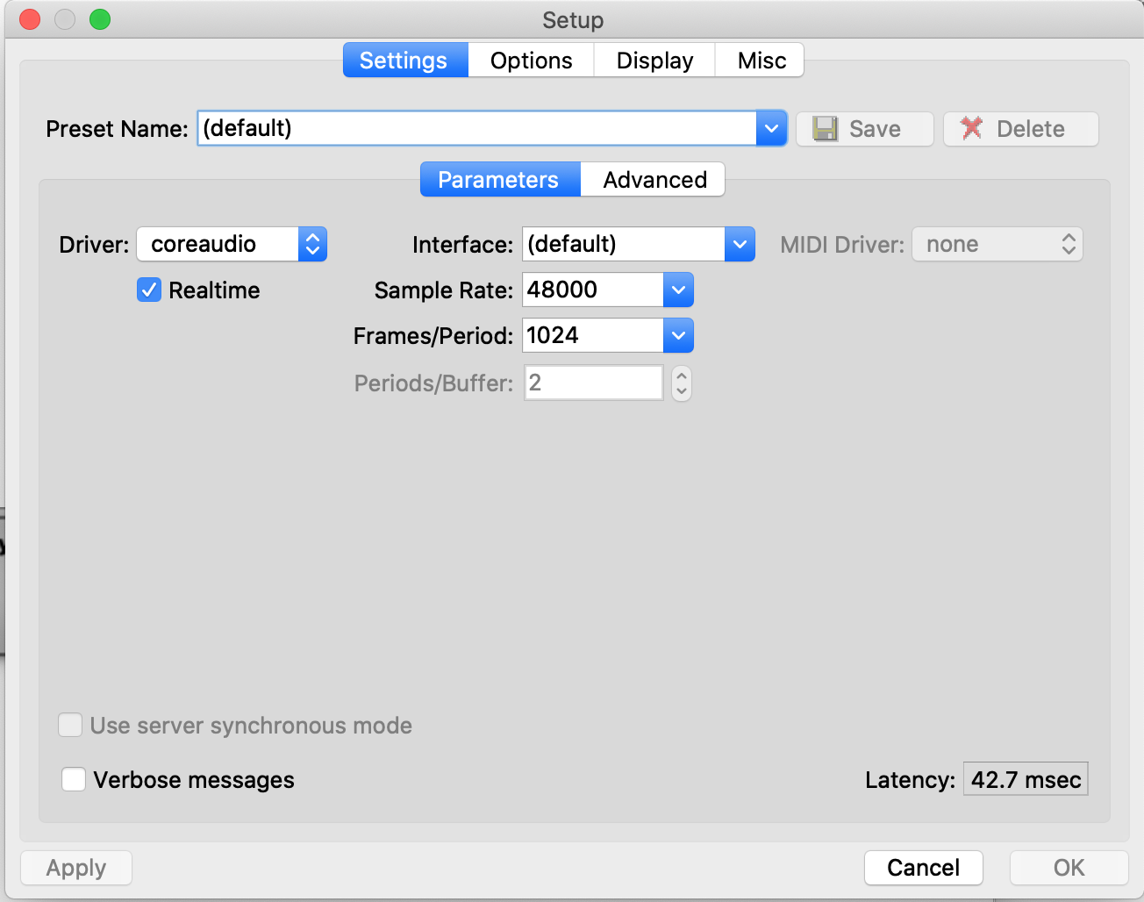Click the Preset Name text field
Image resolution: width=1144 pixels, height=902 pixels.
click(476, 128)
